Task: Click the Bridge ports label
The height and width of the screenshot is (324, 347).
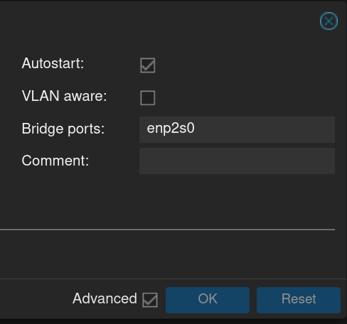Action: [63, 129]
